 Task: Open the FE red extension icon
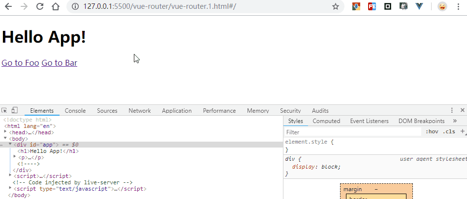372,6
